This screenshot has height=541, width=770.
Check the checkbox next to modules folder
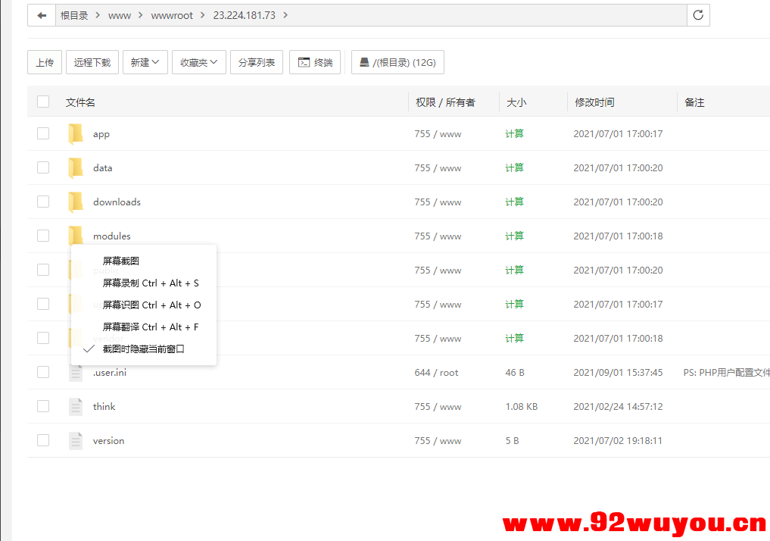(43, 235)
